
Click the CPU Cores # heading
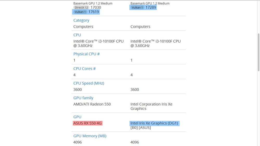tap(84, 69)
